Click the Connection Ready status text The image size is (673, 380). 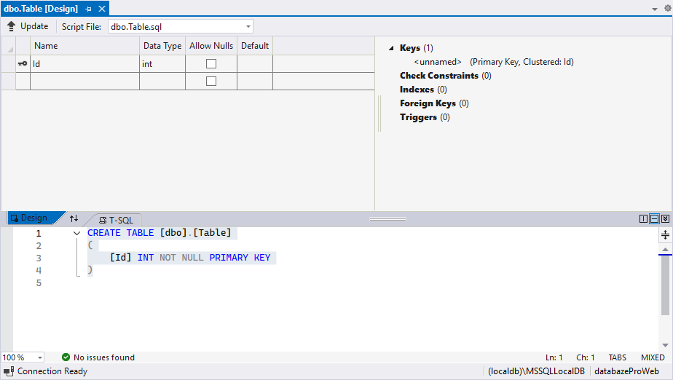(52, 371)
